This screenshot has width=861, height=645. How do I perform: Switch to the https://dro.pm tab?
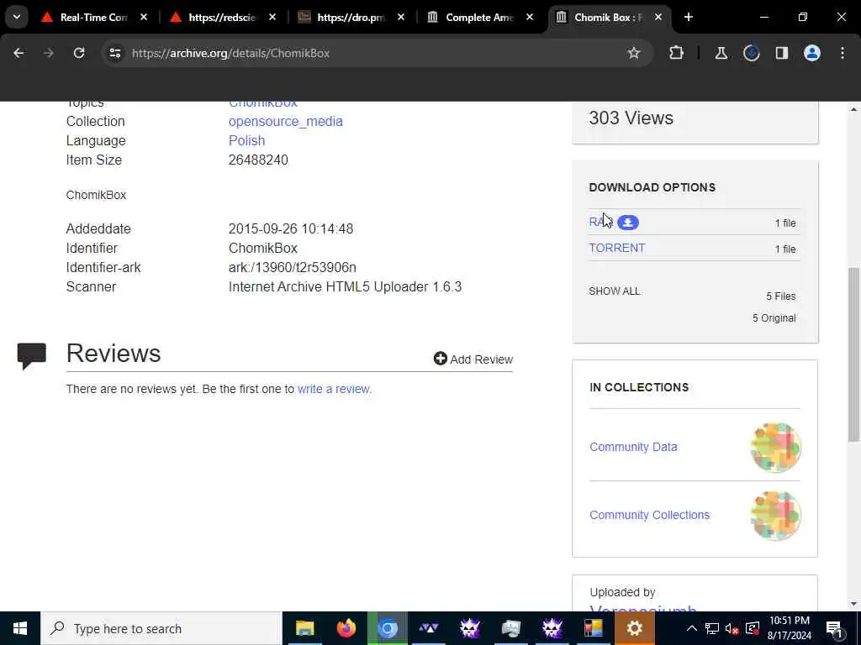point(351,18)
